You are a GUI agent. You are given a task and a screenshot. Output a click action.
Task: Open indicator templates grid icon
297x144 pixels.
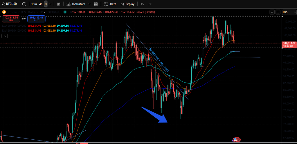[96, 4]
